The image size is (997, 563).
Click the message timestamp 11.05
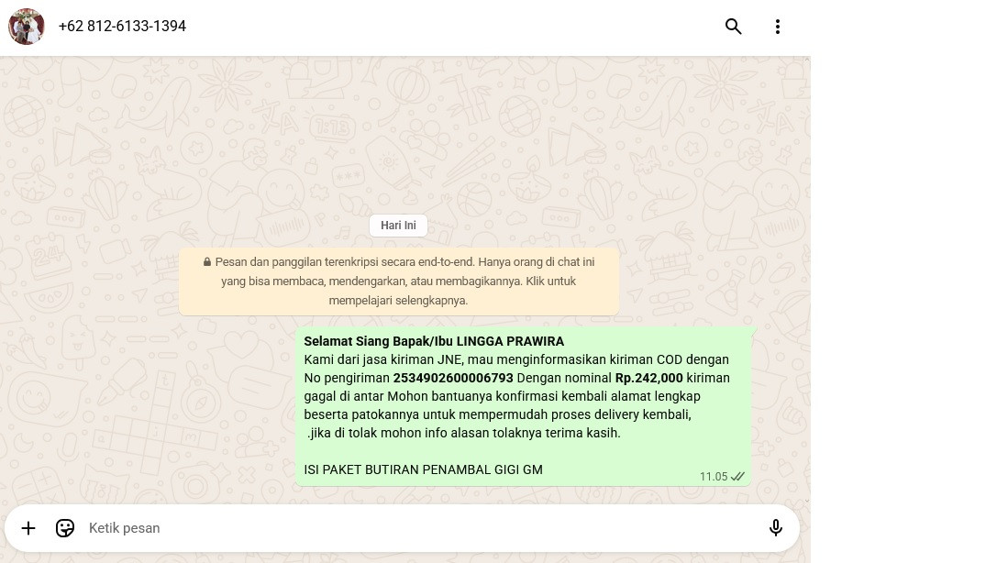[714, 477]
